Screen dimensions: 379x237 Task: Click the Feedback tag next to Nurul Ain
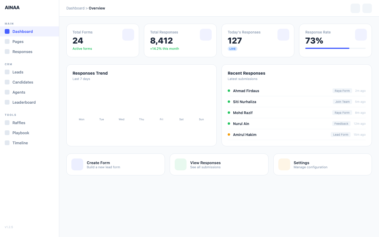click(x=341, y=124)
